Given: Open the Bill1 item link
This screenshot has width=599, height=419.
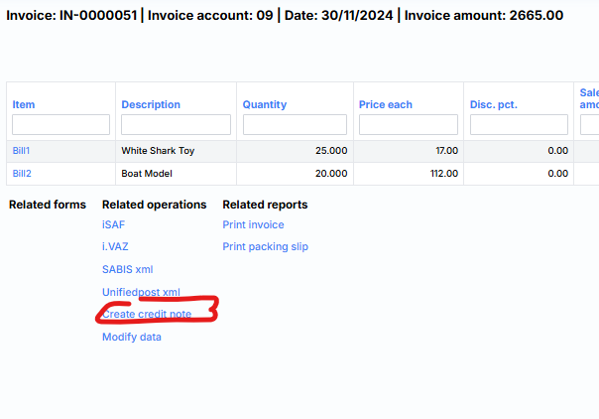Looking at the screenshot, I should [22, 151].
